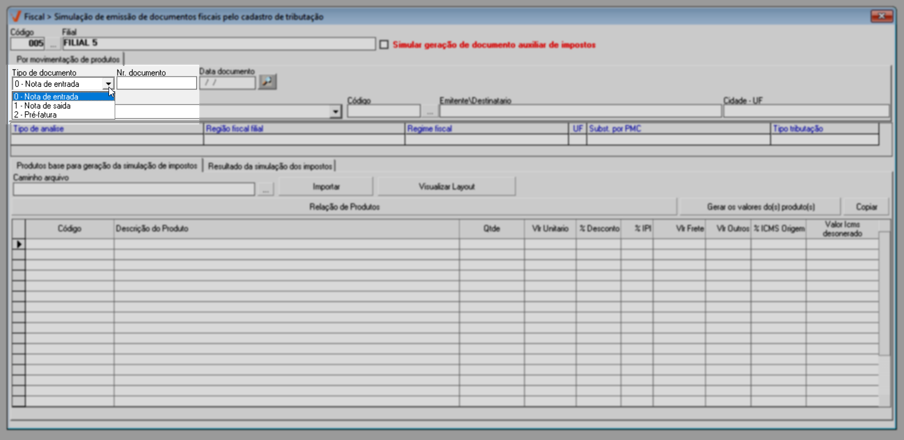The width and height of the screenshot is (904, 440).
Task: Click the magnifier search icon beside Data documento
Action: click(267, 82)
